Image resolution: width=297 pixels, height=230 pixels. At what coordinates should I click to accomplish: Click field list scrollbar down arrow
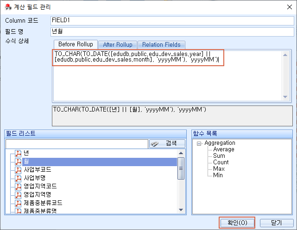[181, 210]
